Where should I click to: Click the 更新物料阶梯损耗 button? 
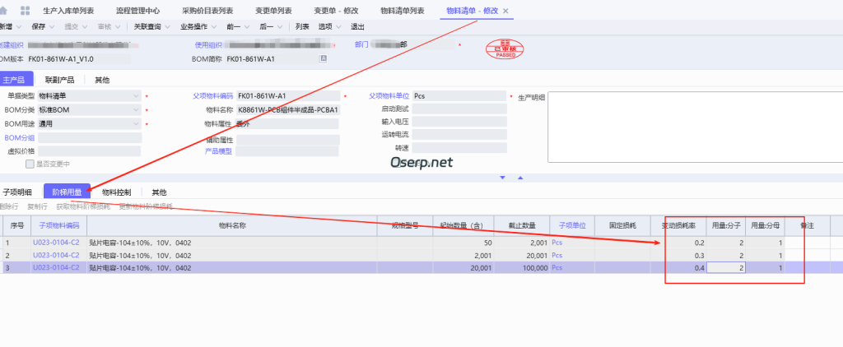point(146,207)
